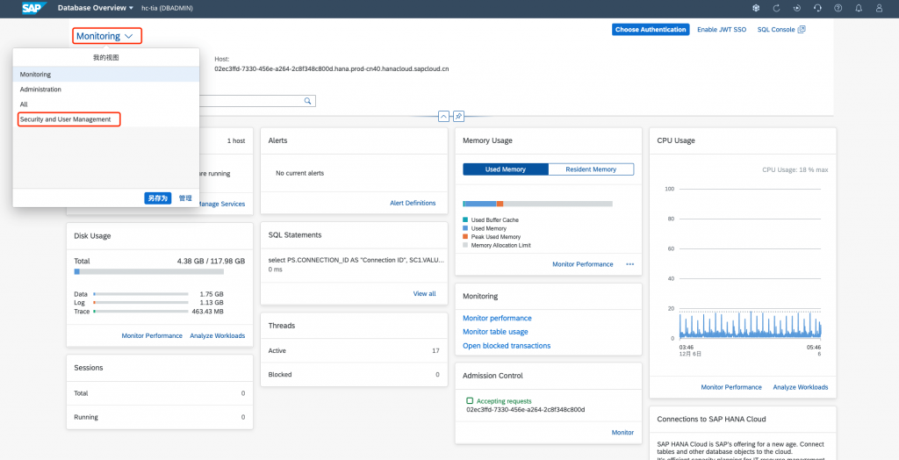Image resolution: width=899 pixels, height=460 pixels.
Task: Click the 4.38 GB / 117.98 GB value
Action: click(211, 261)
